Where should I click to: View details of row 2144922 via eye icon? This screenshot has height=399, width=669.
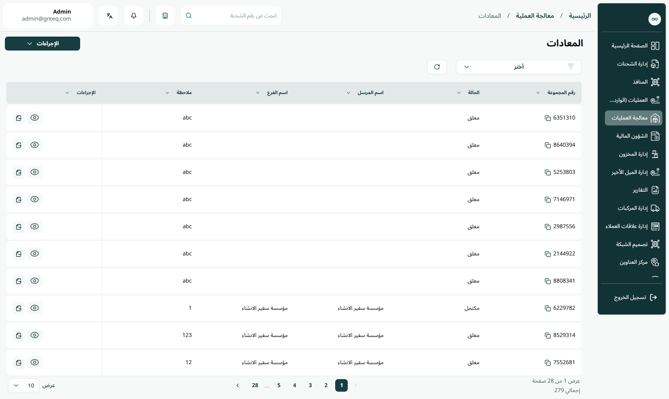(34, 254)
